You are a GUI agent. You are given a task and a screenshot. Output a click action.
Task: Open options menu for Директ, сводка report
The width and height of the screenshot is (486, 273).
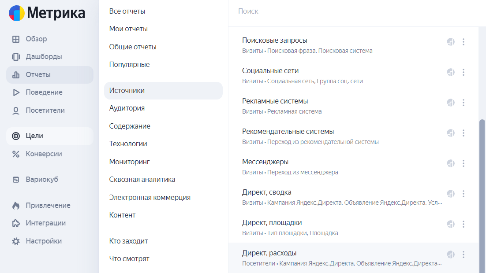pyautogui.click(x=464, y=193)
